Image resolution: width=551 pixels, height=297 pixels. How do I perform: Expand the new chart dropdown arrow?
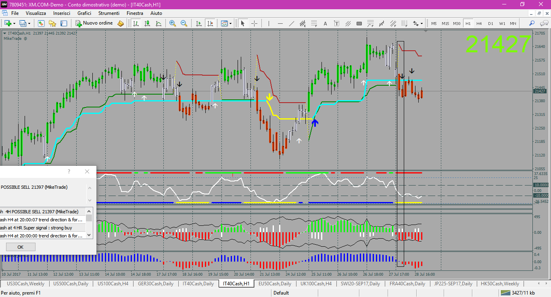point(14,23)
